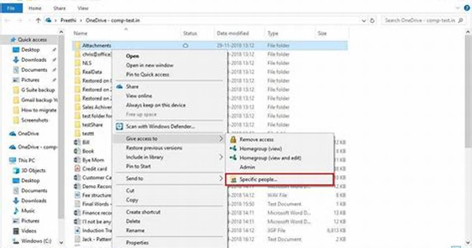This screenshot has height=248, width=472.
Task: Choose Specific people in submenu
Action: pos(279,180)
